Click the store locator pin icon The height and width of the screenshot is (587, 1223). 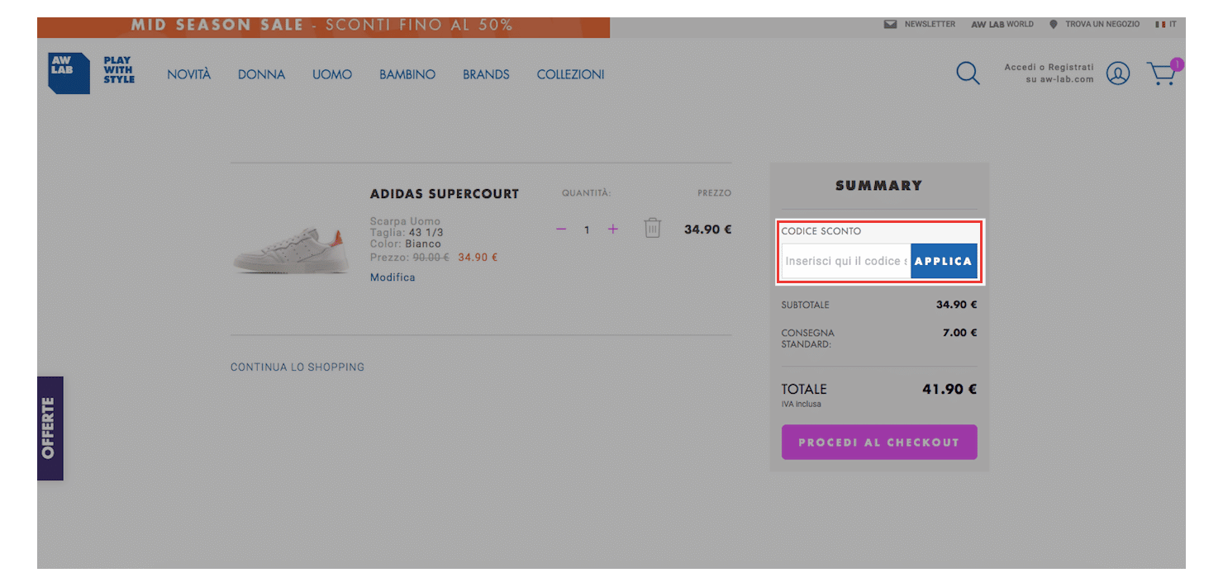[x=1053, y=24]
